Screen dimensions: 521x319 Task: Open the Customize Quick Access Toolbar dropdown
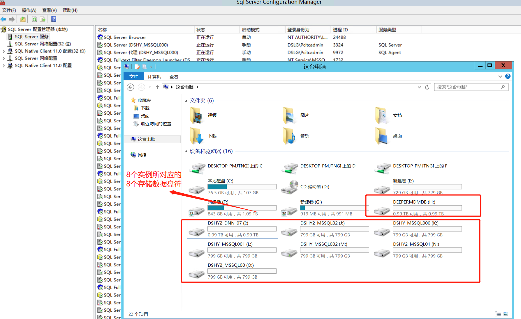[x=151, y=67]
